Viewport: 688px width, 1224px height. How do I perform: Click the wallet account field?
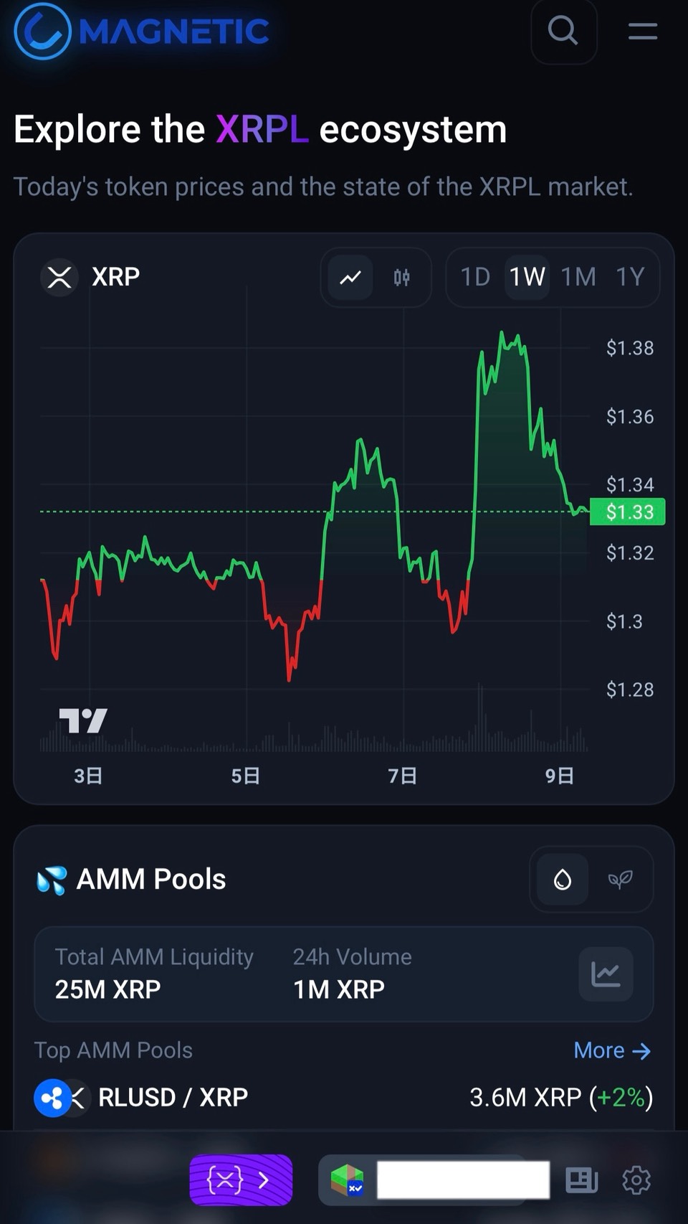462,1180
